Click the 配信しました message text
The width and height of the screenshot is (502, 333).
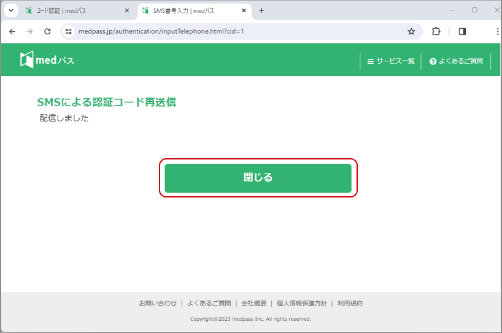pos(64,118)
